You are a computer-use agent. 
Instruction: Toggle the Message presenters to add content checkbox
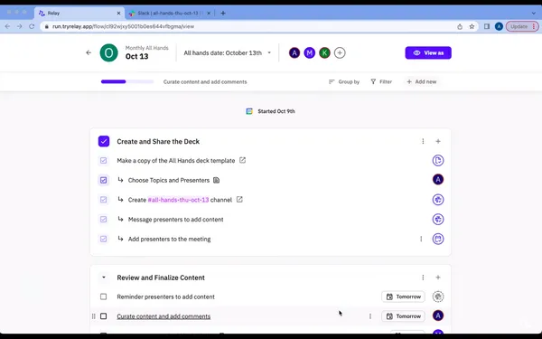tap(103, 220)
